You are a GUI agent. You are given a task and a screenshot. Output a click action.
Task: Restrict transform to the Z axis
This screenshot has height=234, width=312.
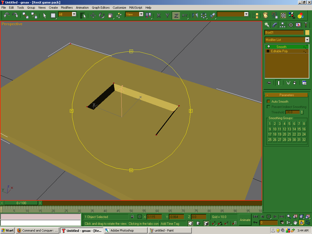coord(176,15)
